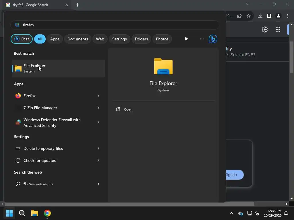Open the Windows Start button

9,213
